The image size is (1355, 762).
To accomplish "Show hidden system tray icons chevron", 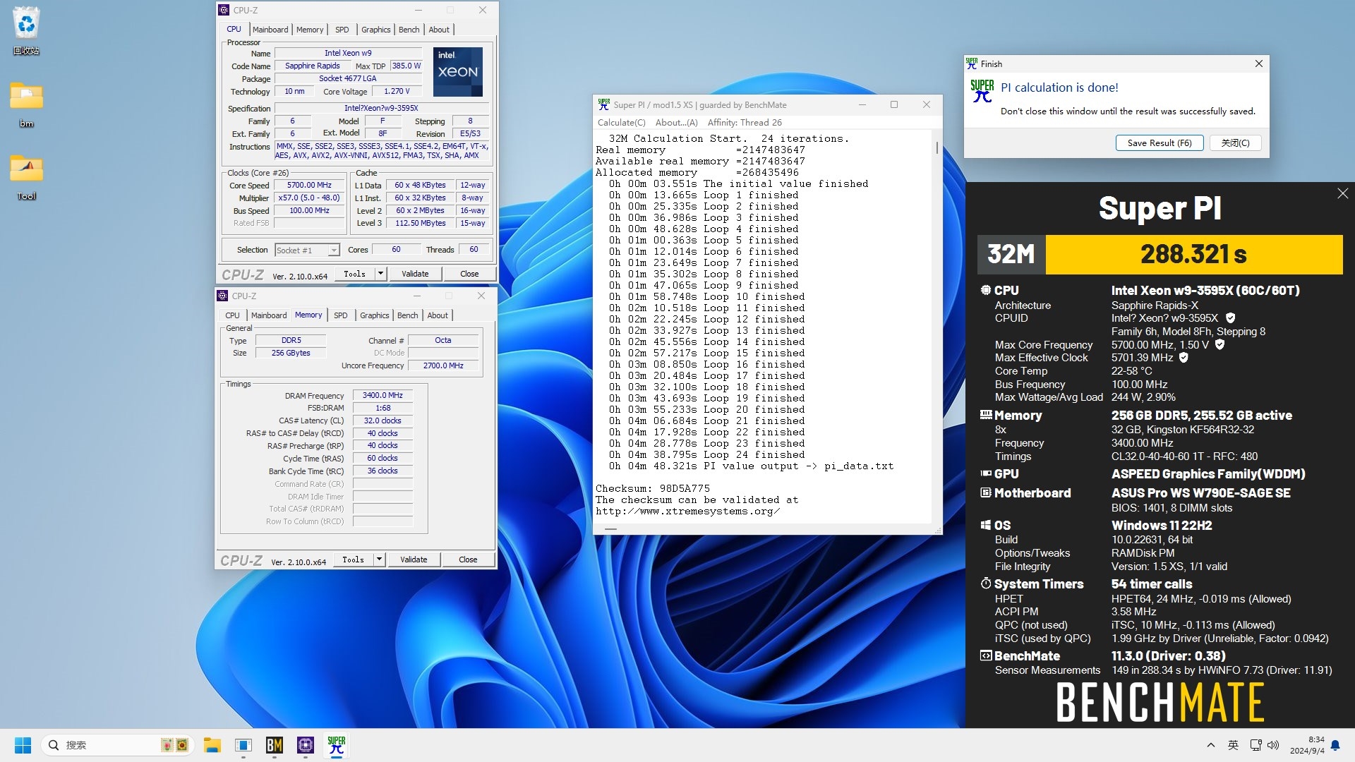I will click(x=1211, y=745).
